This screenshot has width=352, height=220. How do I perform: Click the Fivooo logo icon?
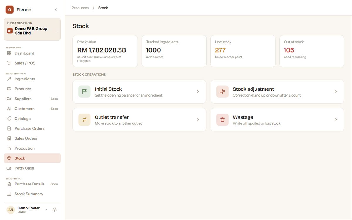pyautogui.click(x=10, y=10)
